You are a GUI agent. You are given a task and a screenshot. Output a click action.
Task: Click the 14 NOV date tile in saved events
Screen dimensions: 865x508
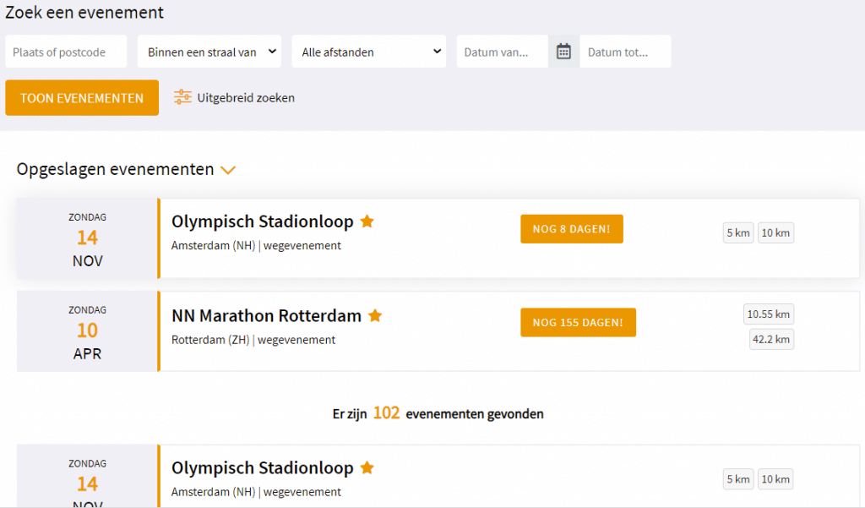(x=87, y=238)
